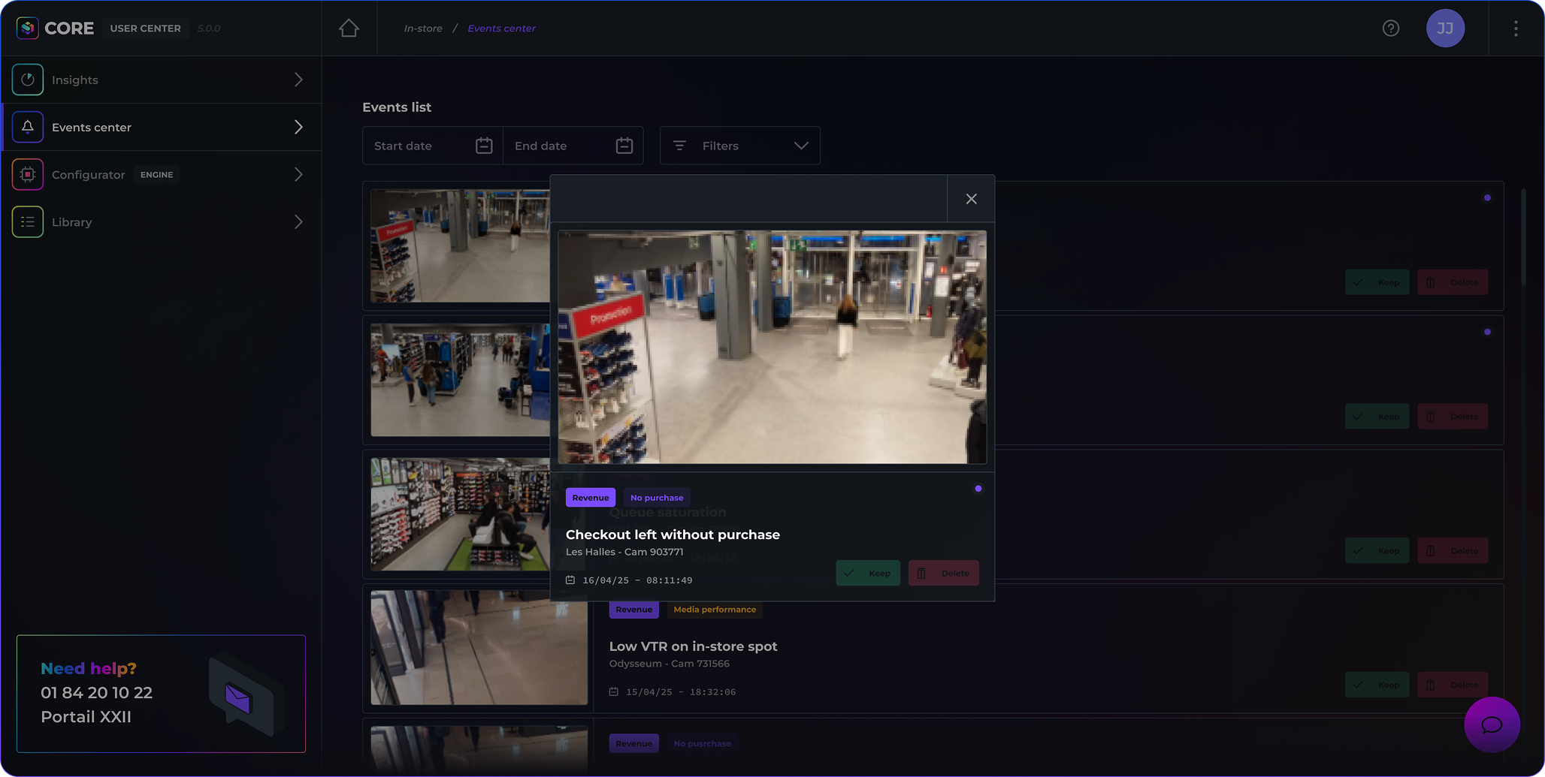Expand the Library menu chevron
Screen dimensions: 1545x777
click(298, 222)
